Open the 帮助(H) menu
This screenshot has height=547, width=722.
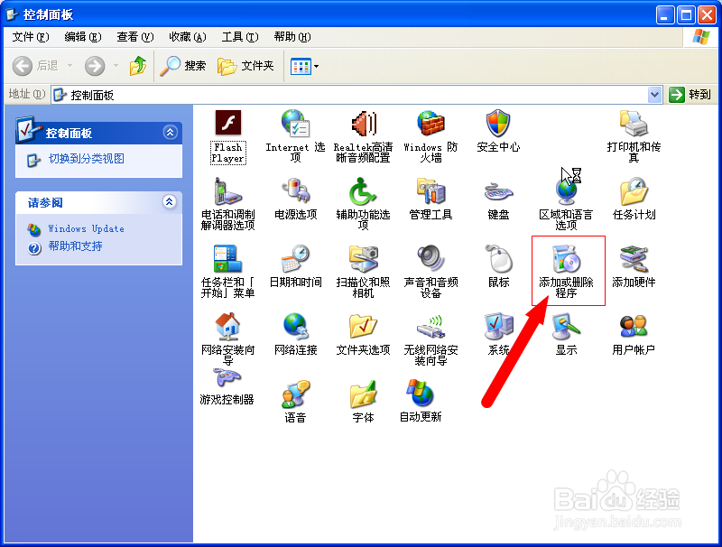tap(292, 37)
